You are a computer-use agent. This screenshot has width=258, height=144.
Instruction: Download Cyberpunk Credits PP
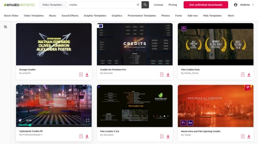tap(87, 136)
